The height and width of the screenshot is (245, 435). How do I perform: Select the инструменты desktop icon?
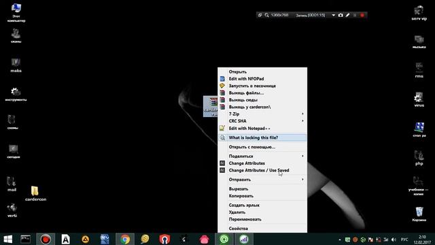(16, 95)
